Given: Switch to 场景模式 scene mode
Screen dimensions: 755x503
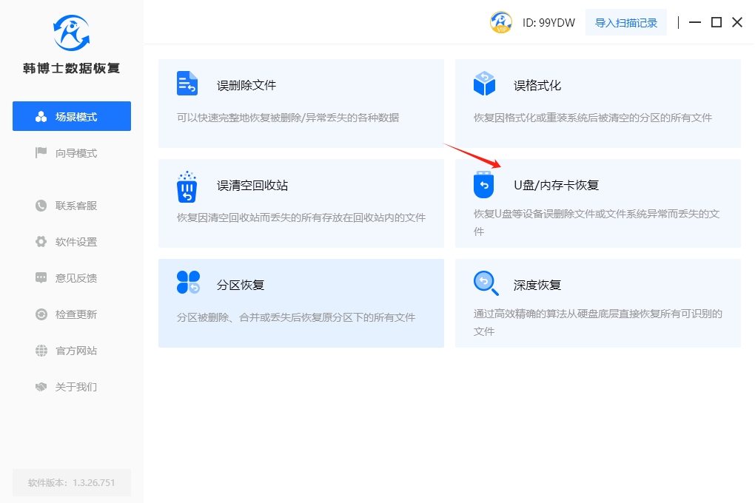Looking at the screenshot, I should (x=72, y=117).
